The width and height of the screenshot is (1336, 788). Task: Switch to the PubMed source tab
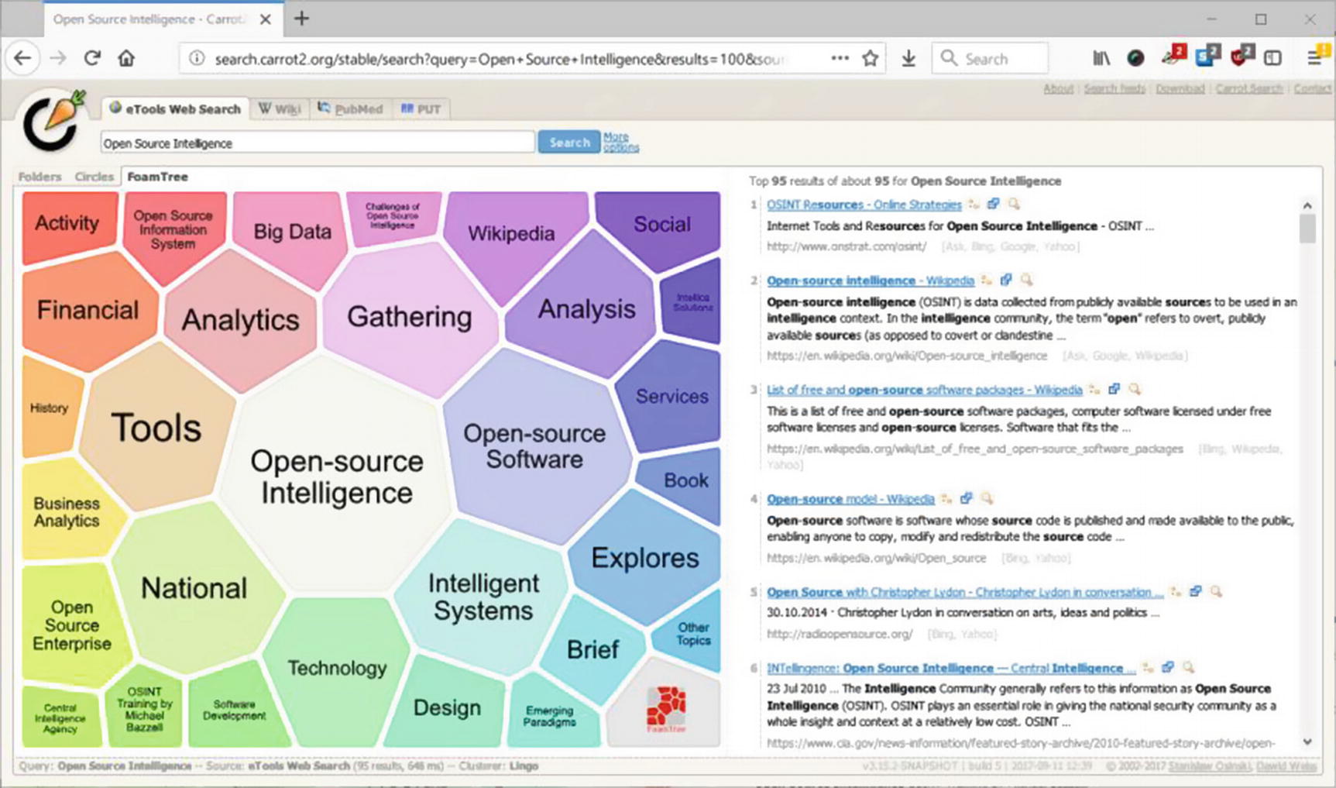tap(351, 109)
